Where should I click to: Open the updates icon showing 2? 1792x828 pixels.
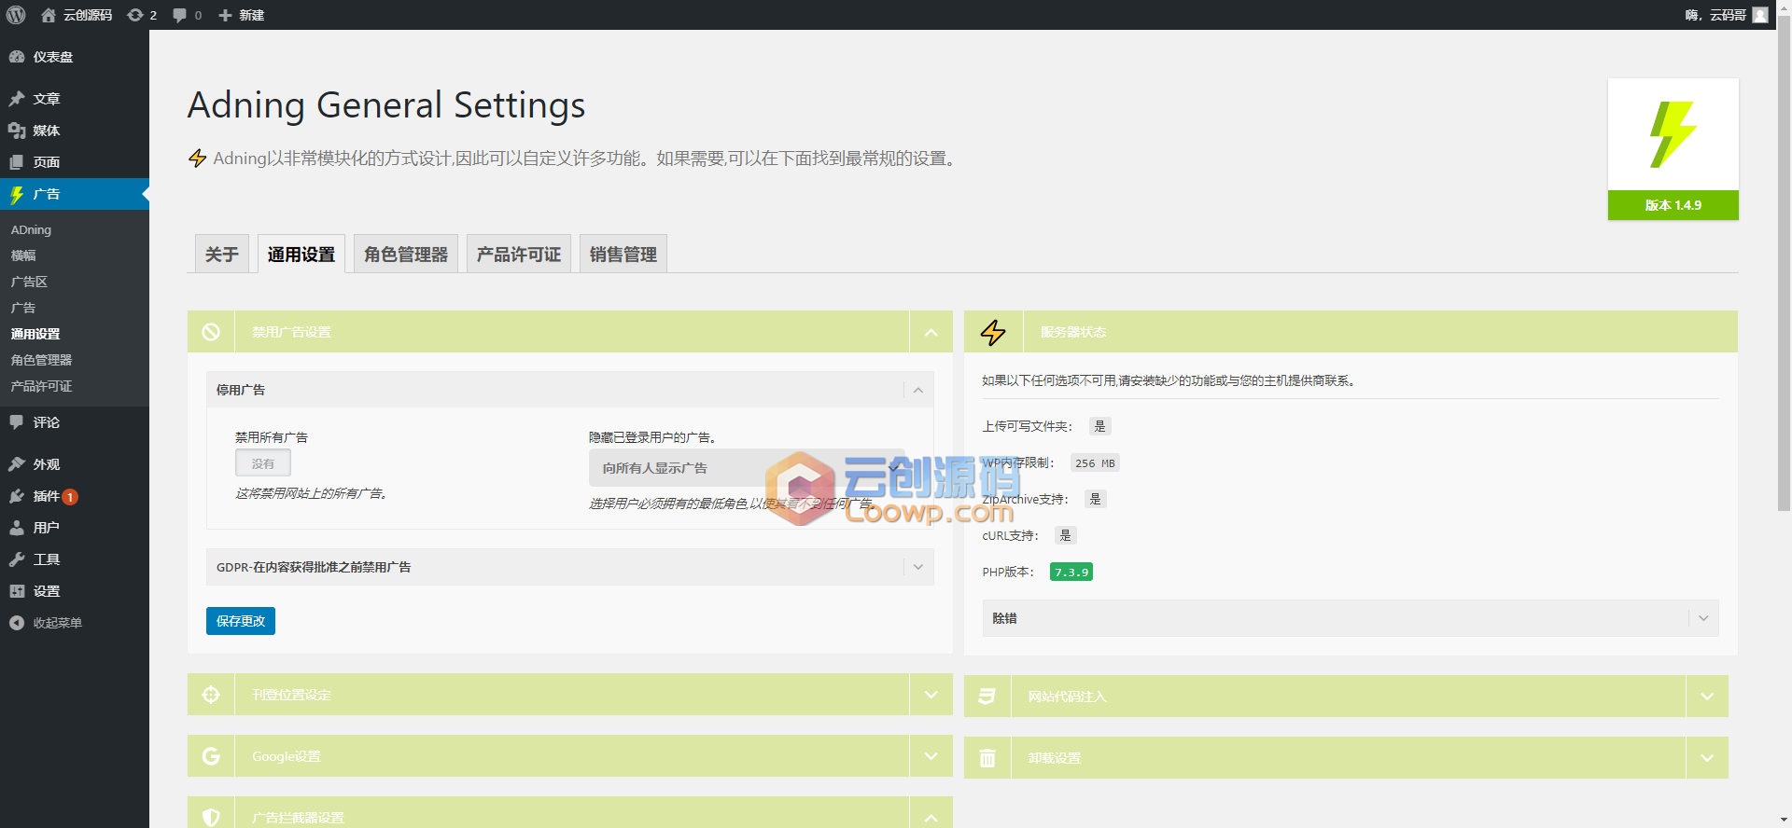142,15
